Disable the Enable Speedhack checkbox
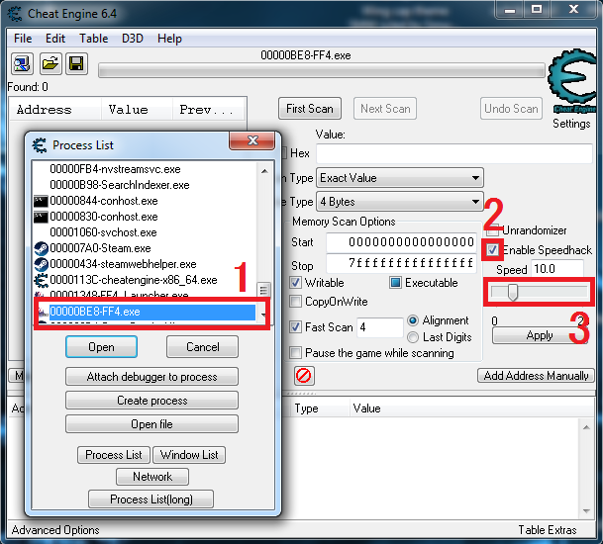603x544 pixels. [x=492, y=250]
